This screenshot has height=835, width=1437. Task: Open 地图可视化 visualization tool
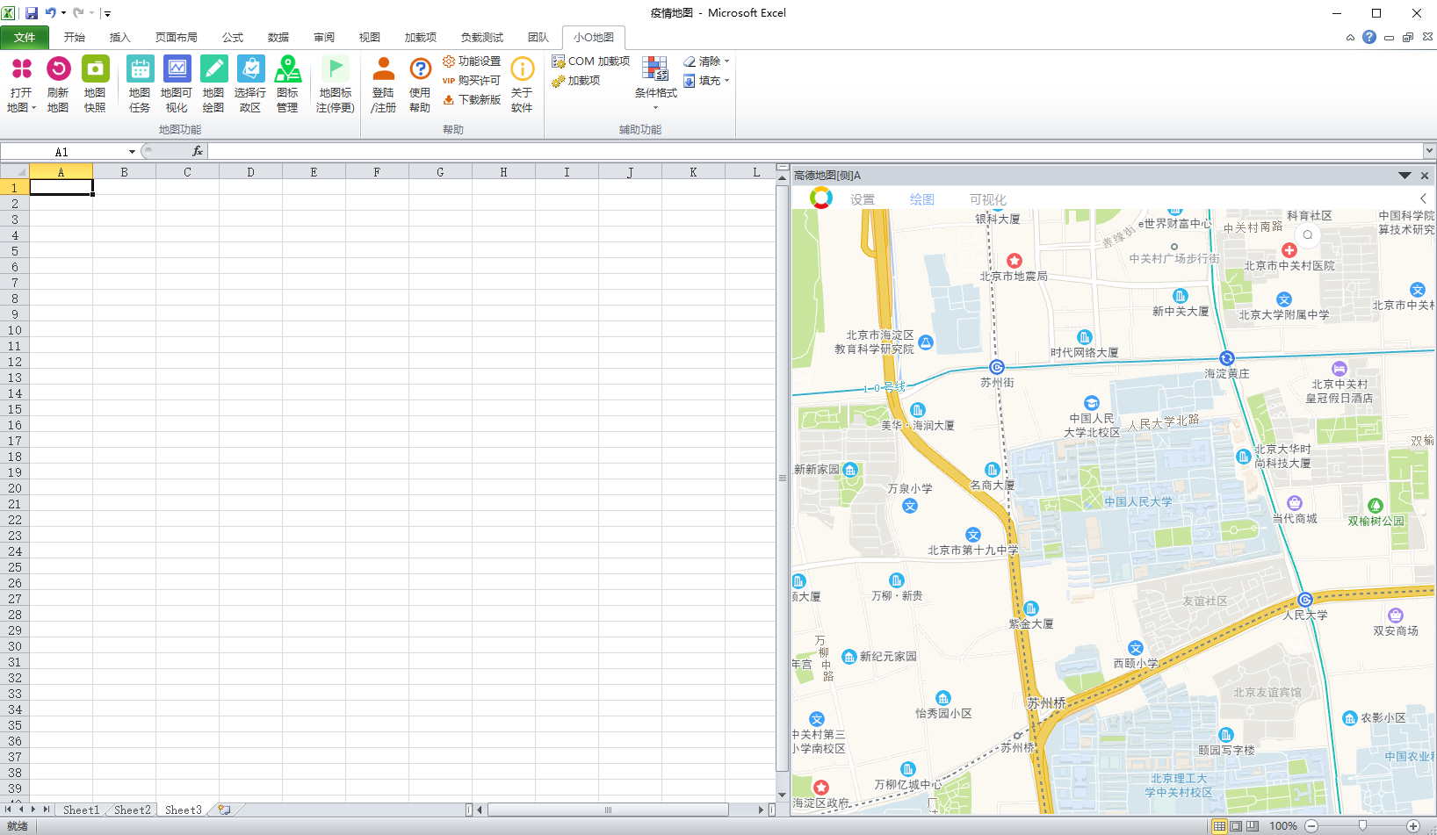(x=177, y=69)
